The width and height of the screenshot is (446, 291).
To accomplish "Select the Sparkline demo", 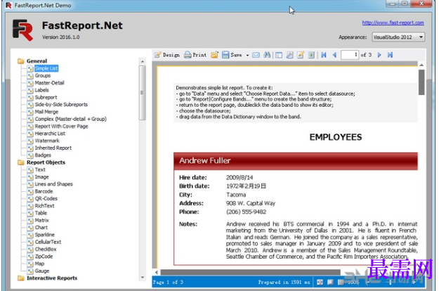I will (45, 235).
